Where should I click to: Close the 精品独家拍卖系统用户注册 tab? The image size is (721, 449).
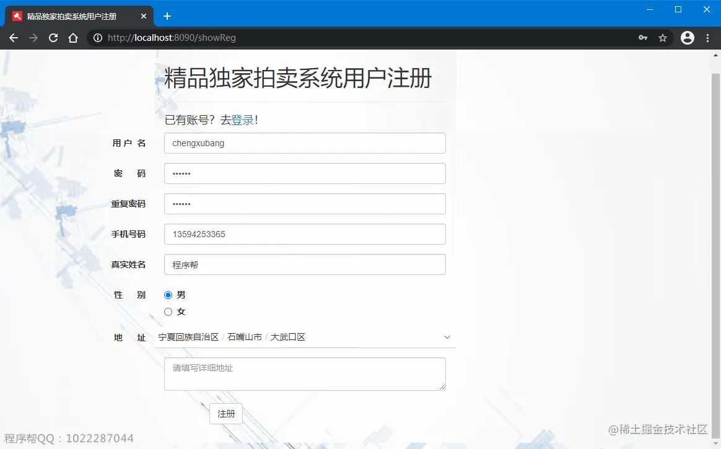point(144,17)
